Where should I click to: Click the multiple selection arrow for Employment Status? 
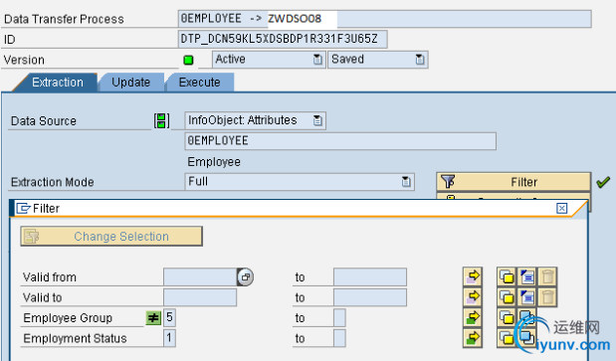click(x=473, y=338)
